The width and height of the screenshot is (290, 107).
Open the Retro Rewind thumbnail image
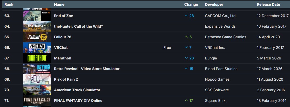[x=37, y=69]
